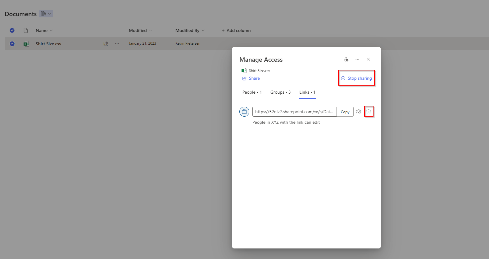Image resolution: width=489 pixels, height=259 pixels.
Task: Open the row ellipsis for Shirt Size.csv
Action: click(117, 44)
